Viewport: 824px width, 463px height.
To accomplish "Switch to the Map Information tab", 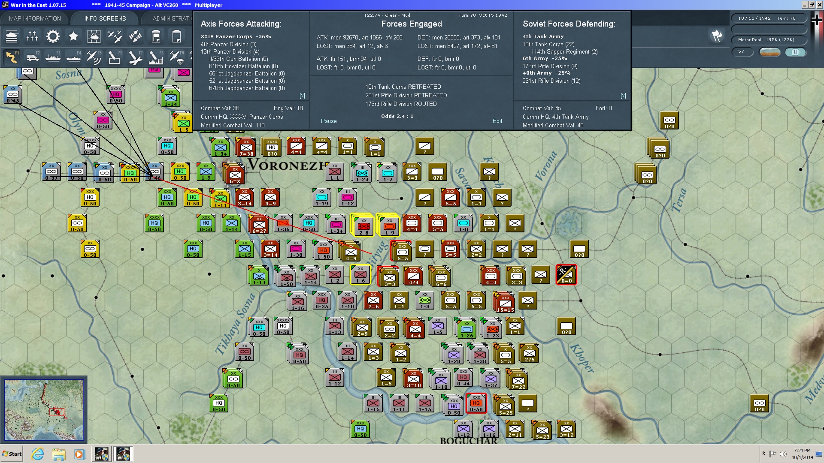I will [35, 18].
